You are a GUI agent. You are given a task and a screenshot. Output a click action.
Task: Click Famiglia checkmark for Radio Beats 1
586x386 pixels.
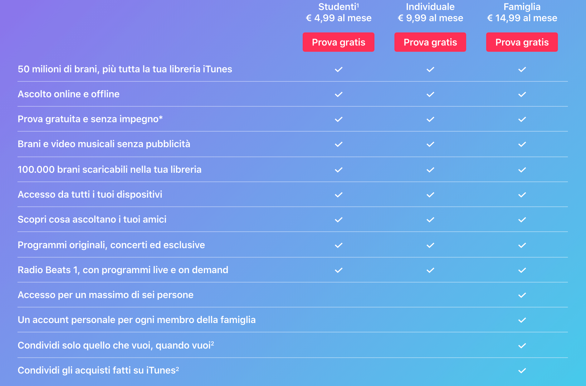pos(522,270)
